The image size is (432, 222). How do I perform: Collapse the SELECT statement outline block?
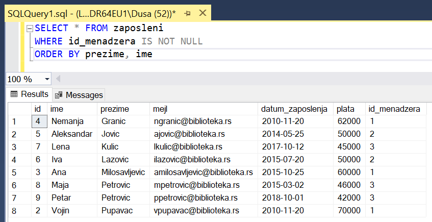point(30,29)
